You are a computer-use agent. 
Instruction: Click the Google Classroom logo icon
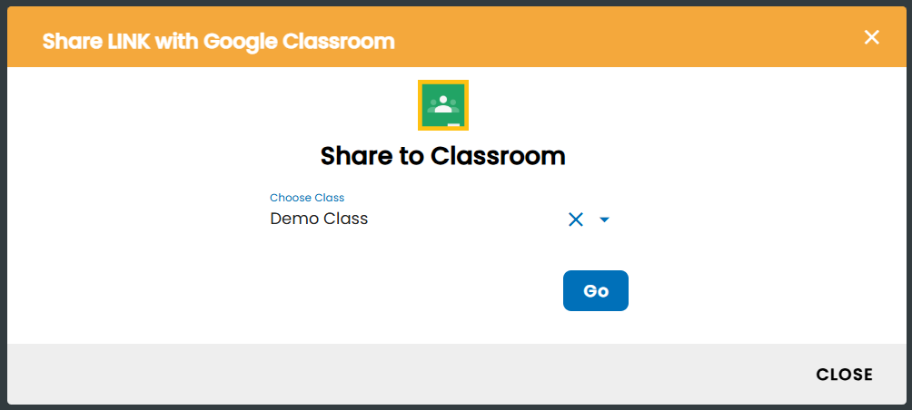pos(443,105)
